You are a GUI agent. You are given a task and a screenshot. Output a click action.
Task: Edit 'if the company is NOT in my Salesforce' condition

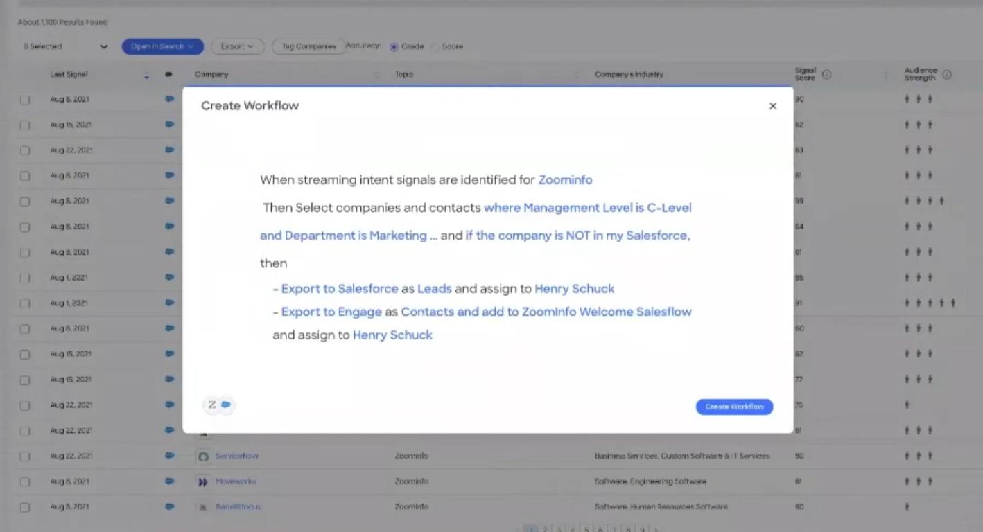pos(577,236)
